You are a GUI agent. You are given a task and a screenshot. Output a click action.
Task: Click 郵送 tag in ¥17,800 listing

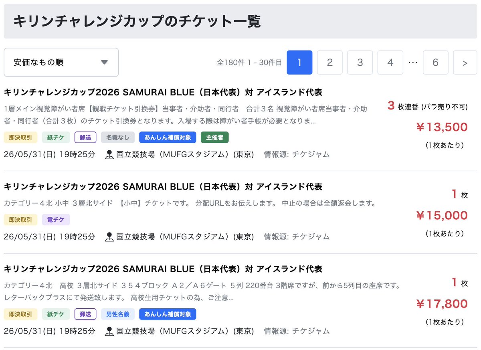[x=85, y=314]
